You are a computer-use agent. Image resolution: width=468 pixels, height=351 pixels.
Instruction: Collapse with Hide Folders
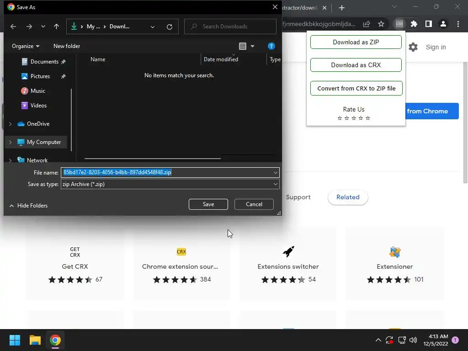[x=29, y=206]
